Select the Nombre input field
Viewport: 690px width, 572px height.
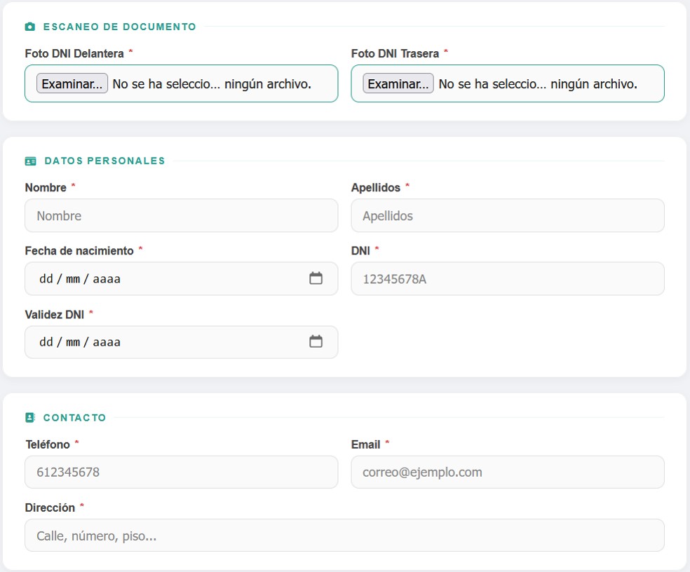coord(181,215)
